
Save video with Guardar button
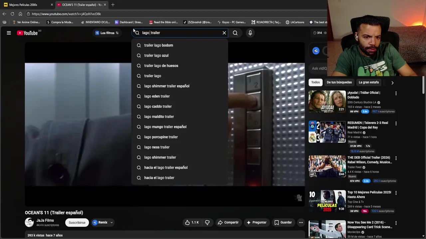[x=283, y=222]
